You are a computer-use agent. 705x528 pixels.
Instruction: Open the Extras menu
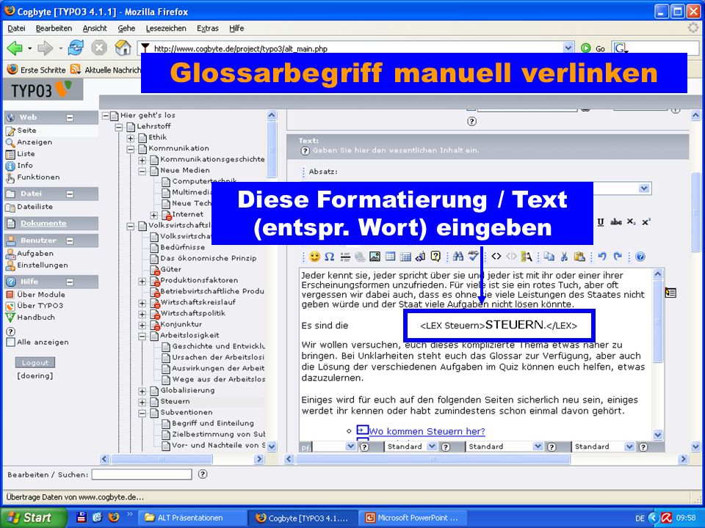click(x=208, y=29)
